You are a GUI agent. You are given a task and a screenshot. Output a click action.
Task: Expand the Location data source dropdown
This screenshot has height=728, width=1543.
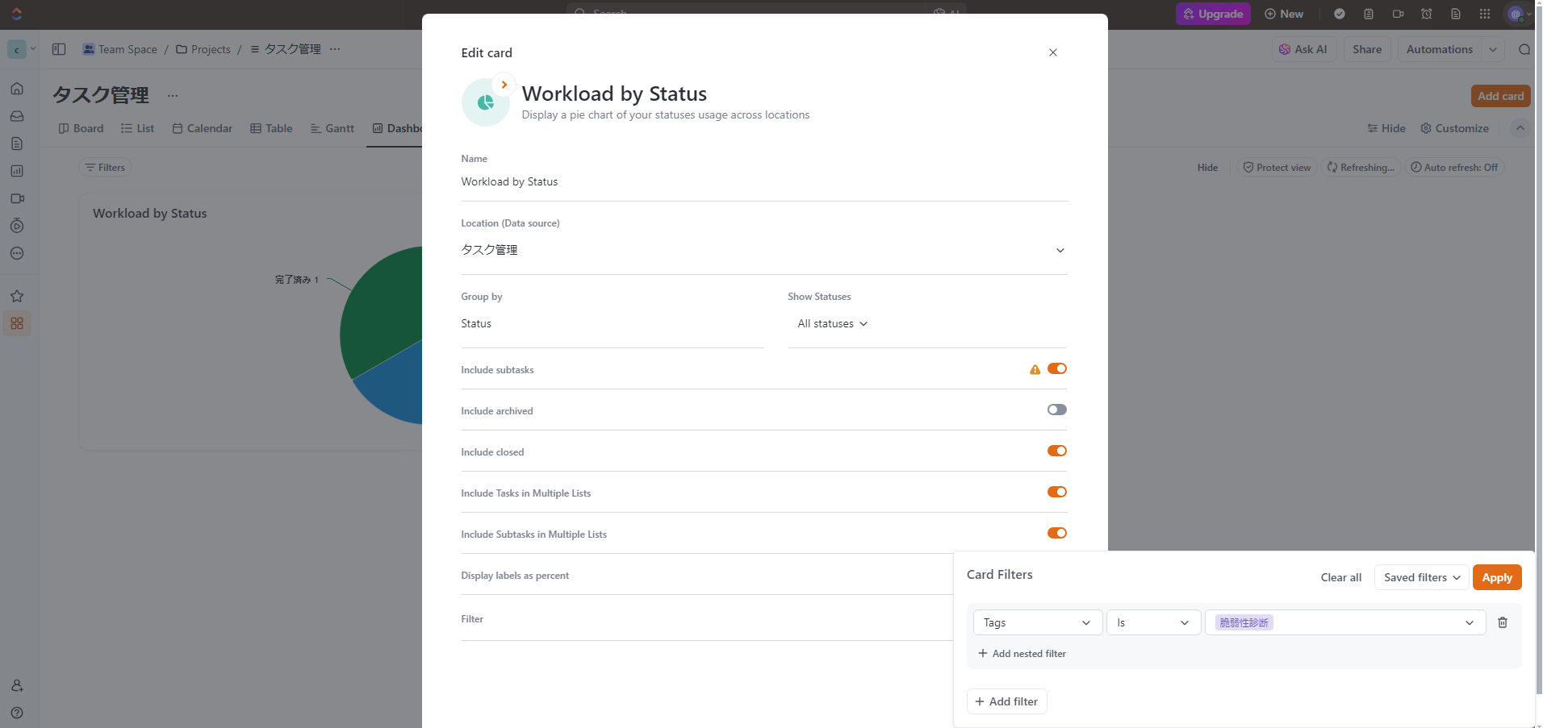point(1060,250)
